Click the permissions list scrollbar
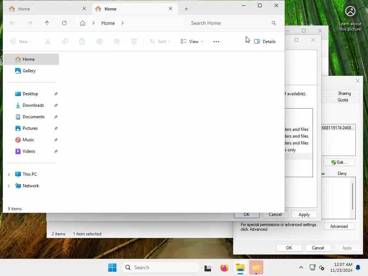The width and height of the screenshot is (368, 276). 353,197
